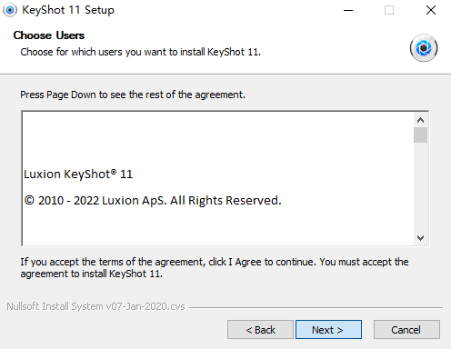The image size is (451, 349).
Task: Click the copyright line in the license text
Action: point(153,201)
